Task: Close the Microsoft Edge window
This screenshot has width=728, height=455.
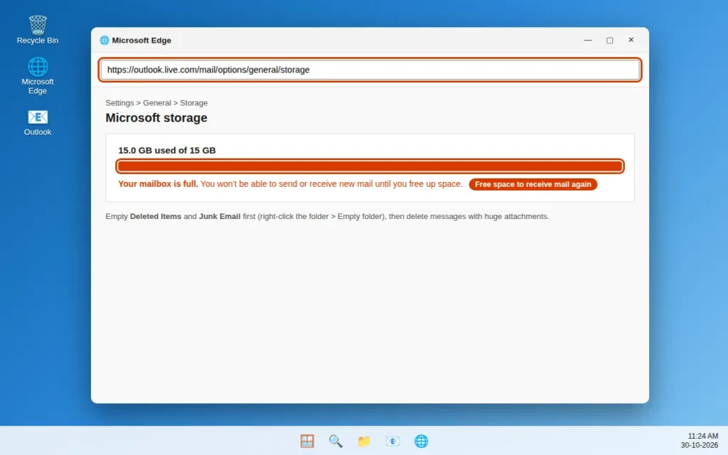Action: pyautogui.click(x=631, y=40)
